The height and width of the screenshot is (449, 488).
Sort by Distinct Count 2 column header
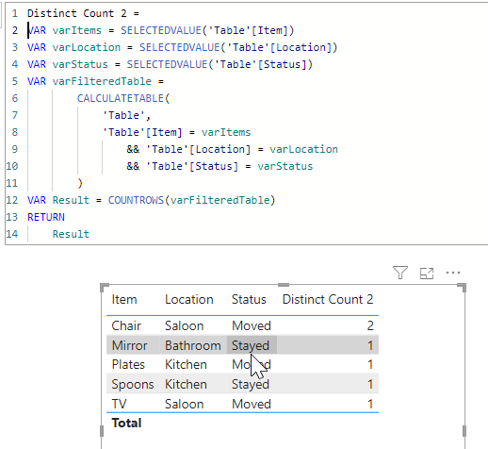point(328,299)
